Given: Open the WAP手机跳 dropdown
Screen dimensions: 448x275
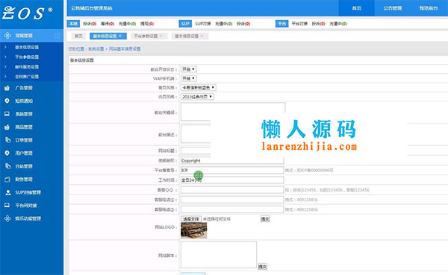Looking at the screenshot, I should coord(189,78).
